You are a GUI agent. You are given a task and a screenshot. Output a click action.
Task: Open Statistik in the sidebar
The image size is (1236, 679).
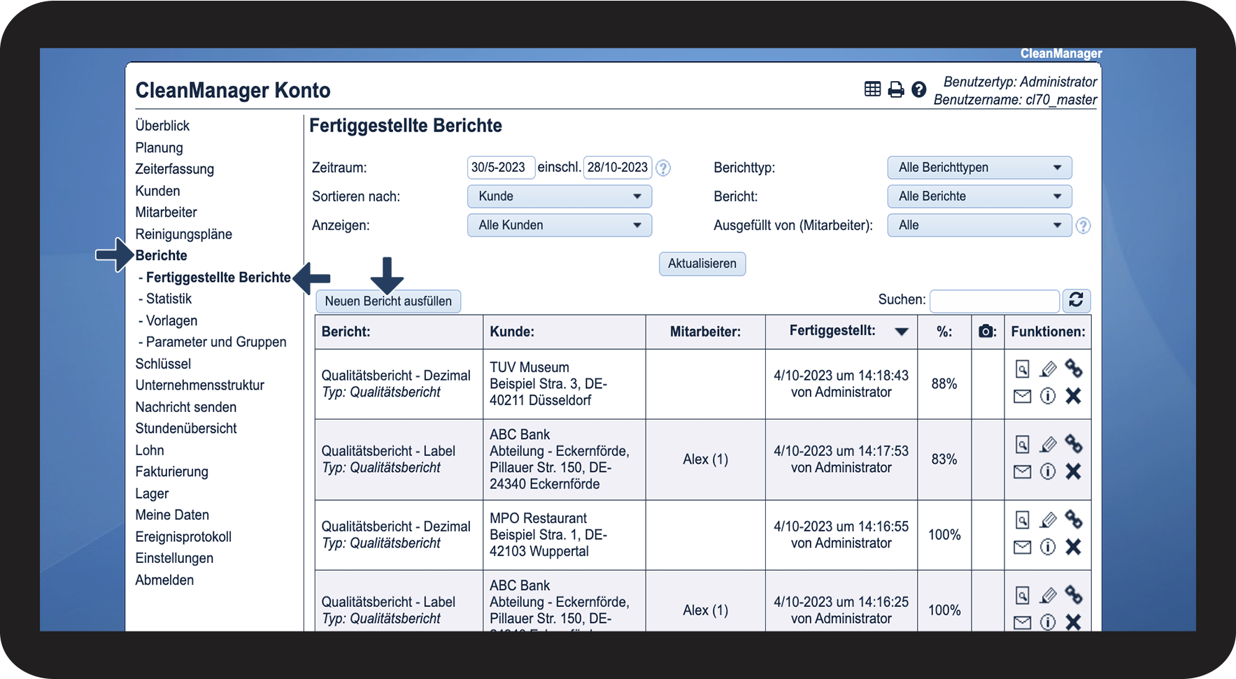click(x=169, y=299)
